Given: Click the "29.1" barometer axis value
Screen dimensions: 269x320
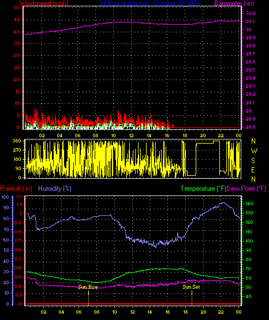Looking at the screenshot, I should [x=251, y=103].
